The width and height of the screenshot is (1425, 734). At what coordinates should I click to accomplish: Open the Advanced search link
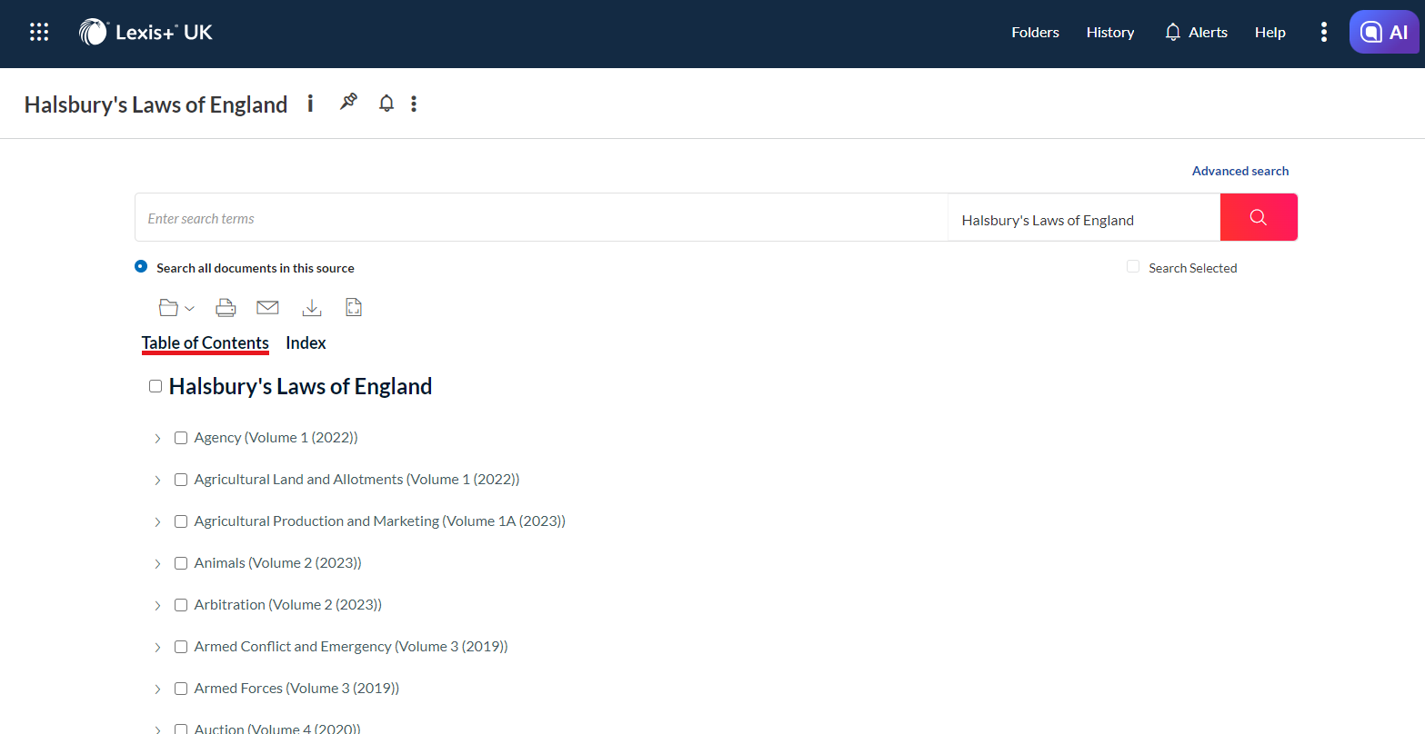(1239, 171)
